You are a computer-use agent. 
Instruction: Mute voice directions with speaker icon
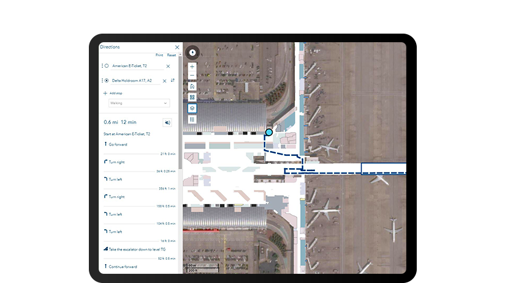167,123
